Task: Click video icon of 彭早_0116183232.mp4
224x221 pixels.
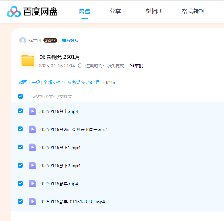Action: [33, 202]
